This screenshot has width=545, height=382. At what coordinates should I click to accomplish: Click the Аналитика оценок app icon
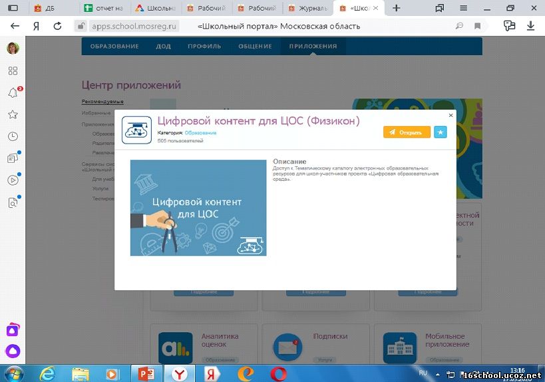(176, 347)
